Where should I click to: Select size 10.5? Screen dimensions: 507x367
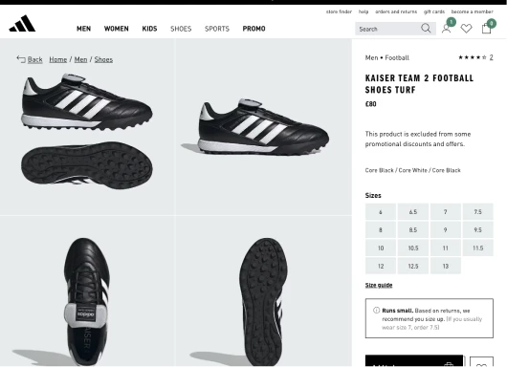click(413, 248)
